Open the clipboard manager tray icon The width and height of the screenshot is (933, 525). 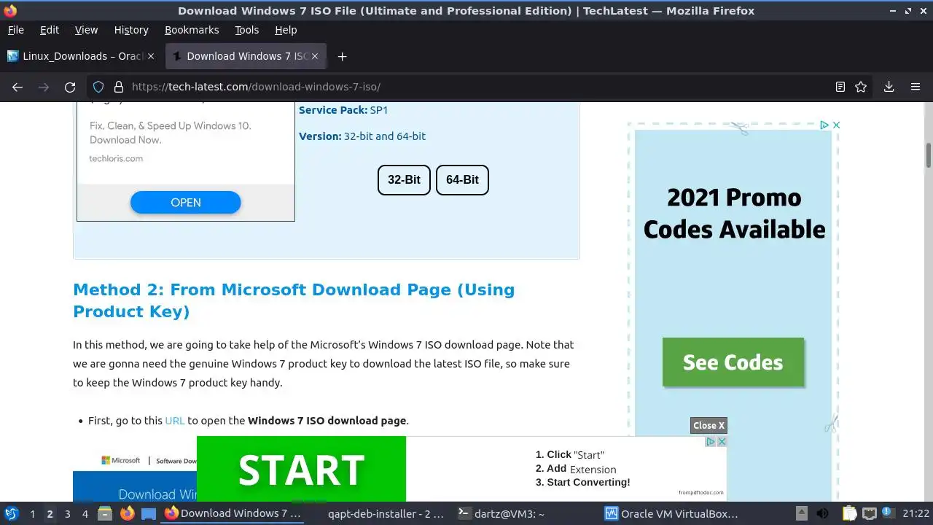[x=849, y=513]
